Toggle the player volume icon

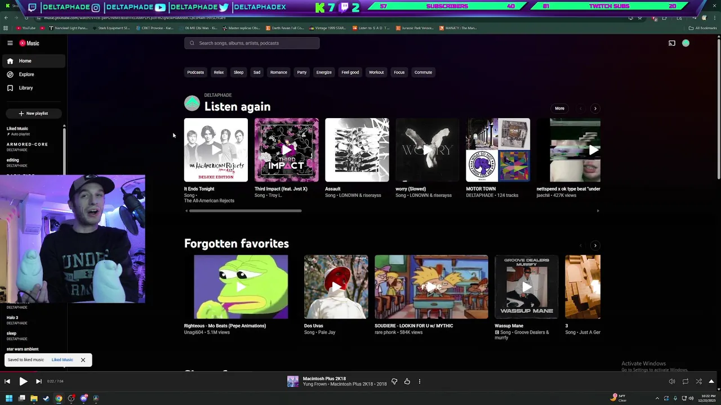click(x=672, y=381)
